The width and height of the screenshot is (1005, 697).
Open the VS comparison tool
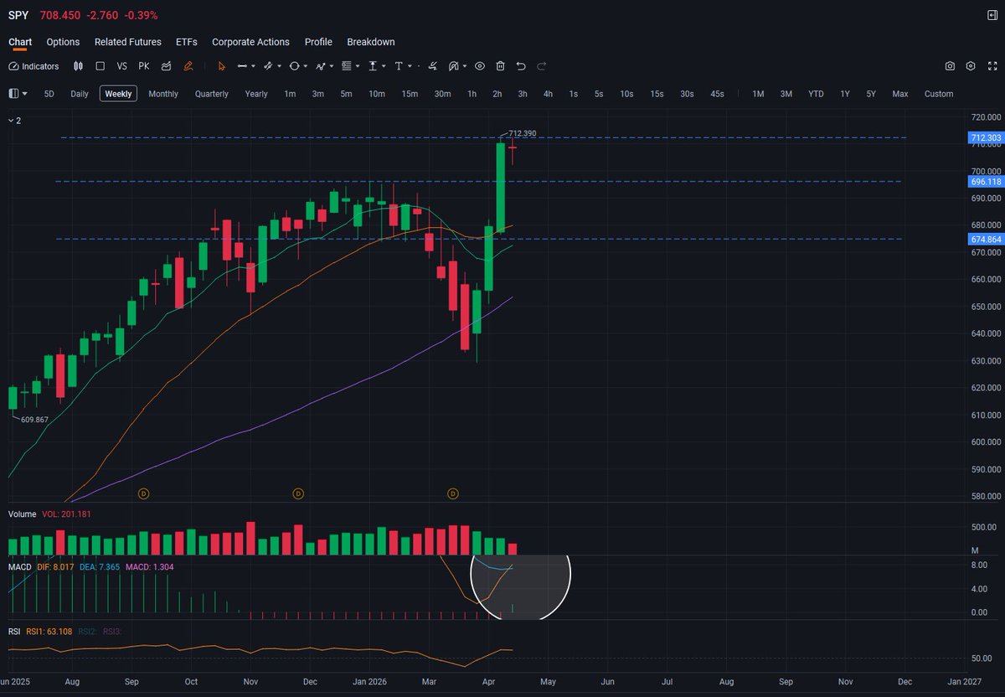pos(122,66)
